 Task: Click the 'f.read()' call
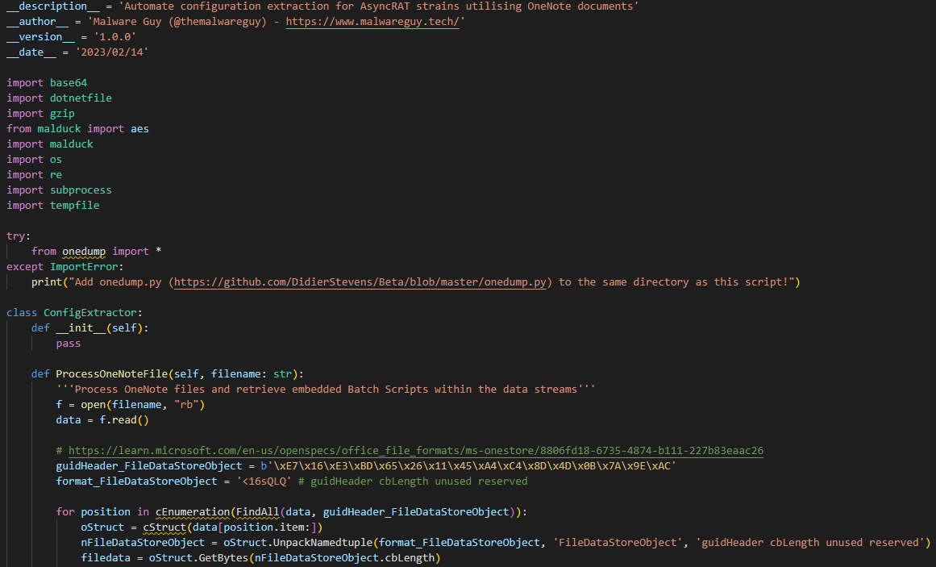tap(124, 420)
